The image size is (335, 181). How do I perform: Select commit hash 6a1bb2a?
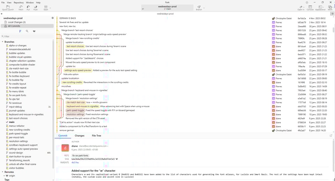click(x=301, y=18)
